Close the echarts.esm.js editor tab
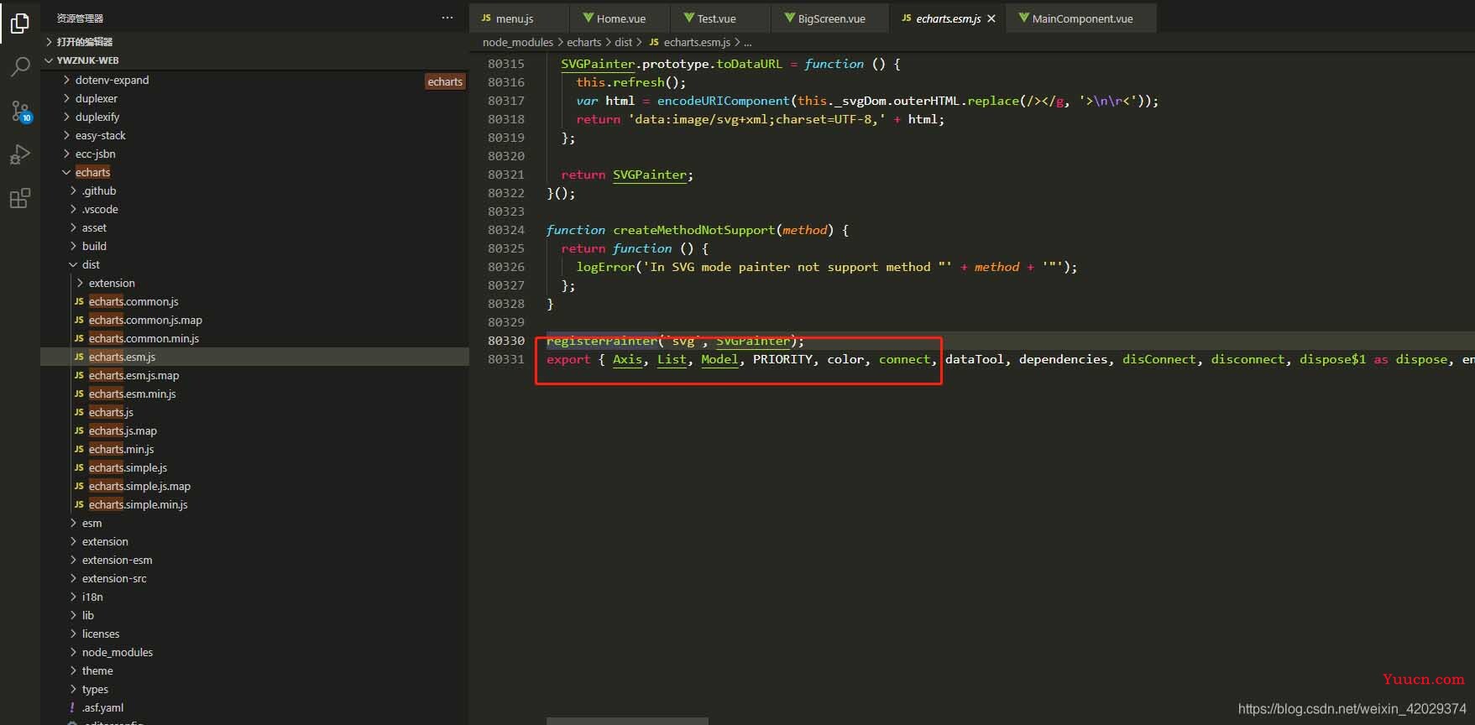The width and height of the screenshot is (1475, 725). coord(991,18)
